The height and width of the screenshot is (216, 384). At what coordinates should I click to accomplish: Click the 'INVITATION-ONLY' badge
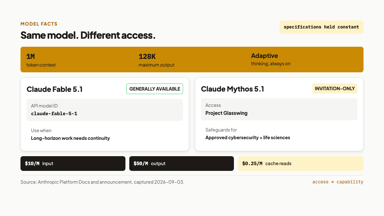335,89
